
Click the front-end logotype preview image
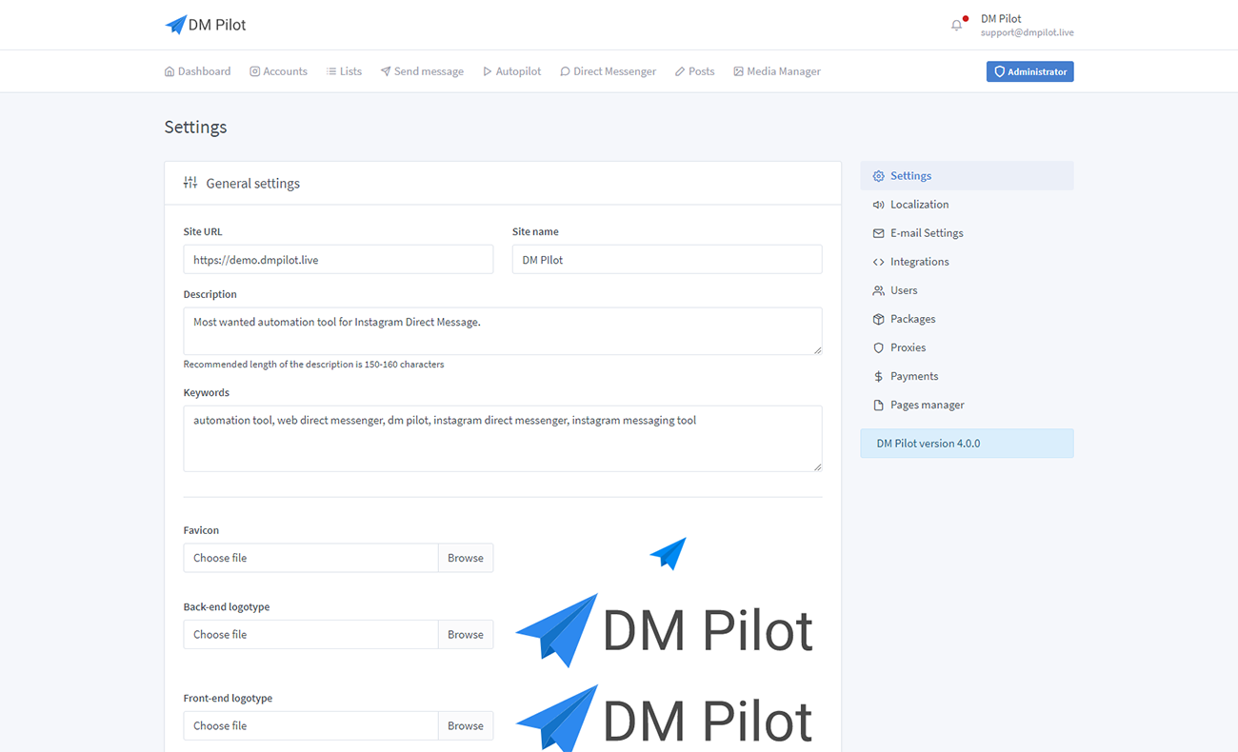665,719
